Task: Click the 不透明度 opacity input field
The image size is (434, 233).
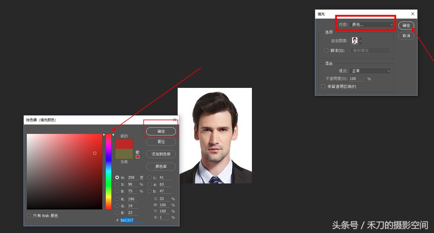Action: point(357,79)
